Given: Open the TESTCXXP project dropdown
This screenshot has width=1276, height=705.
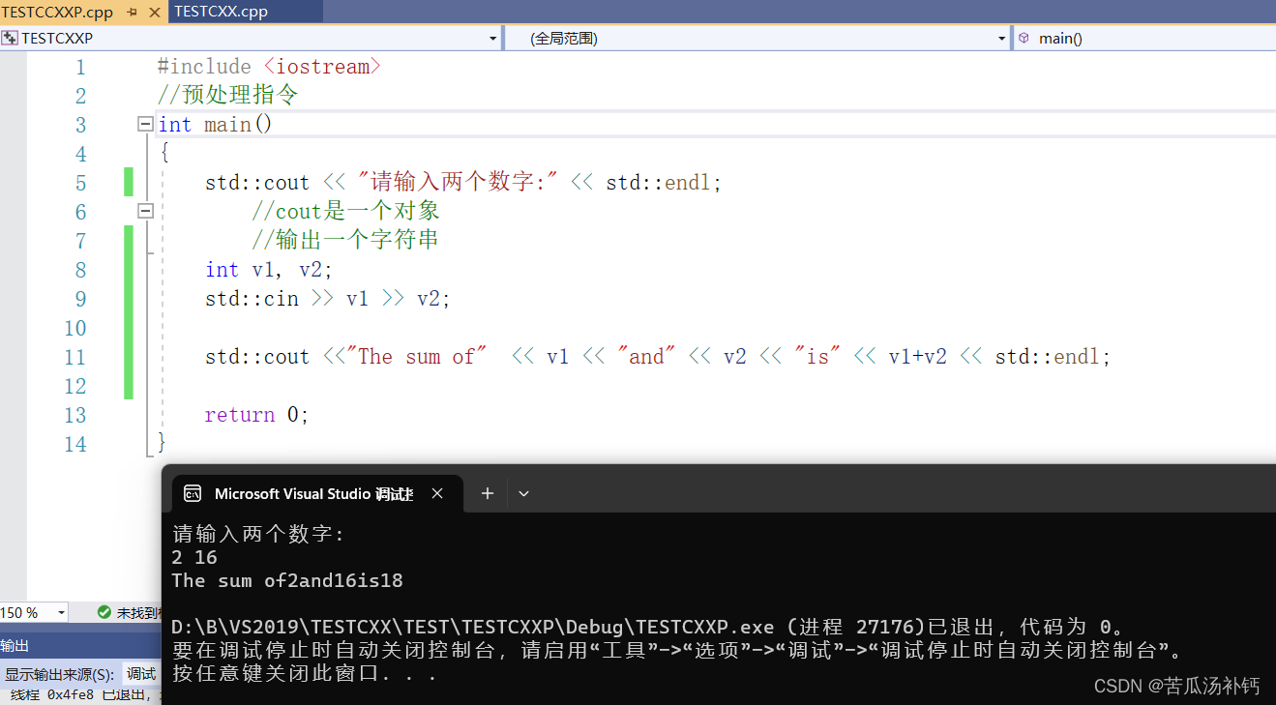Looking at the screenshot, I should pos(493,38).
